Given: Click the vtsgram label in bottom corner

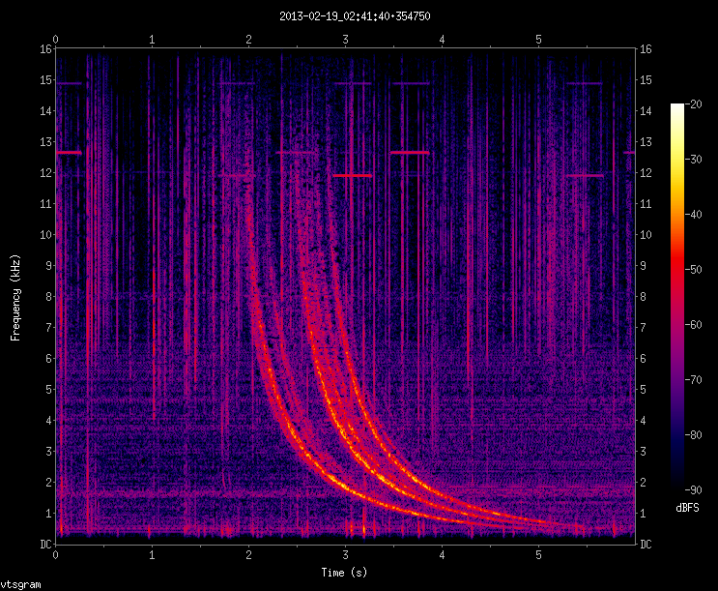Looking at the screenshot, I should click(x=20, y=584).
